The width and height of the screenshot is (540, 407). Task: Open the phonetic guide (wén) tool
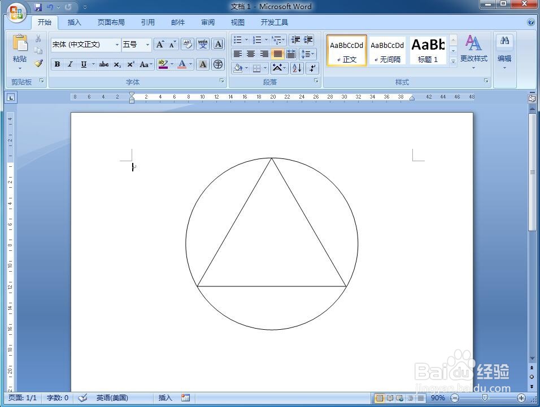click(x=203, y=45)
